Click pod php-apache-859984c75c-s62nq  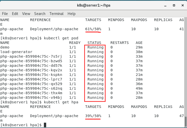point(31,88)
